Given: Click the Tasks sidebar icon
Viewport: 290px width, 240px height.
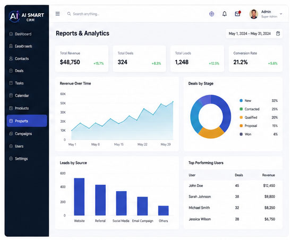Looking at the screenshot, I should pyautogui.click(x=11, y=83).
